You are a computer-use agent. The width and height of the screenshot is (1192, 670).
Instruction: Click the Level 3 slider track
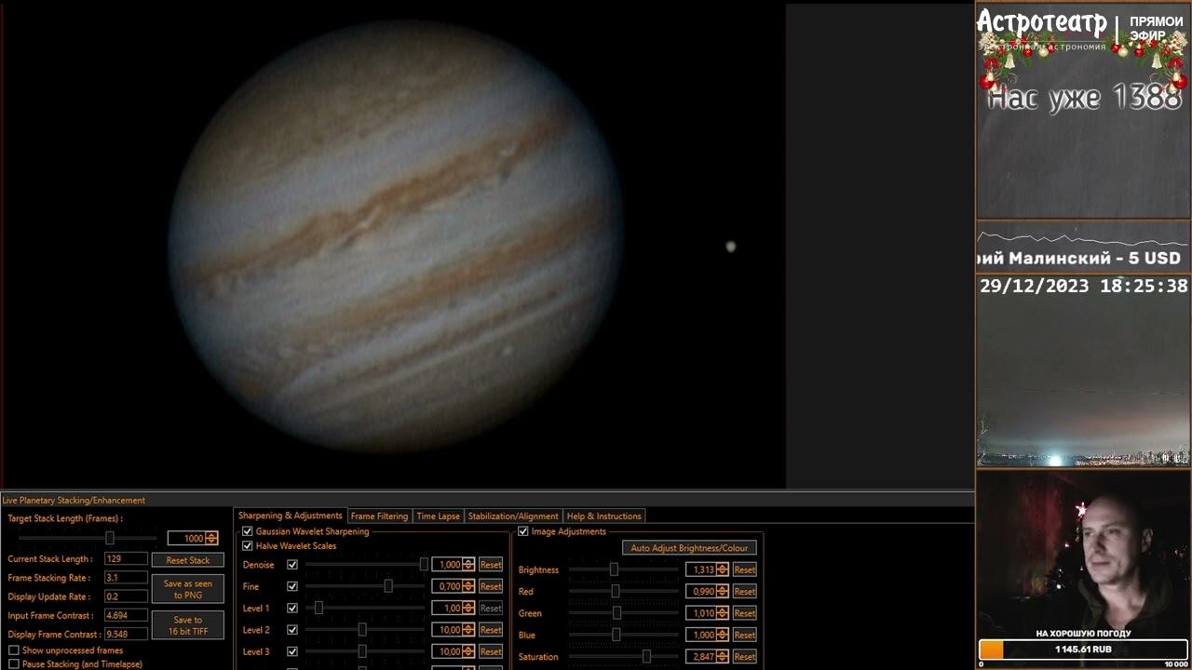tap(367, 651)
